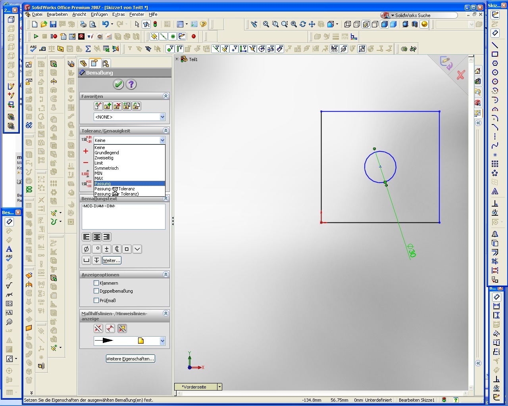The image size is (508, 406).
Task: Click the Open folder icon
Action: click(44, 24)
